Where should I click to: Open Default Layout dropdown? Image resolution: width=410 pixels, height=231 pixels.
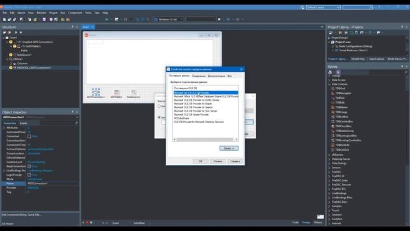[x=338, y=8]
